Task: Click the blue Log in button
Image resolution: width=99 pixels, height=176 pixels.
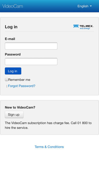Action: [13, 71]
